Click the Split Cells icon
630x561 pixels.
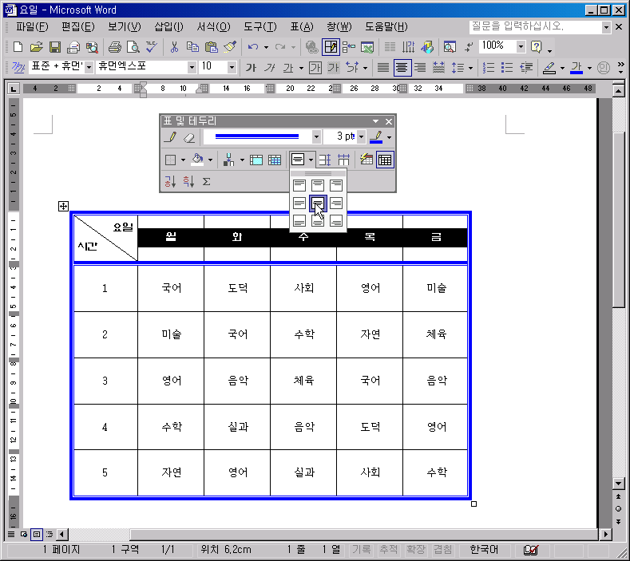pos(275,160)
